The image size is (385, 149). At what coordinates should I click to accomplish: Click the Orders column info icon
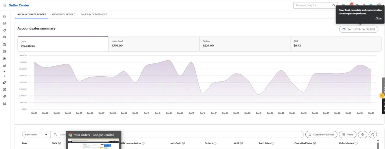point(215,143)
